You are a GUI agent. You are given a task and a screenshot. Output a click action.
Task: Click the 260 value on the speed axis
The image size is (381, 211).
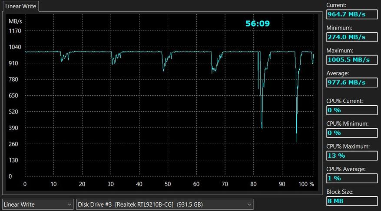coord(13,144)
